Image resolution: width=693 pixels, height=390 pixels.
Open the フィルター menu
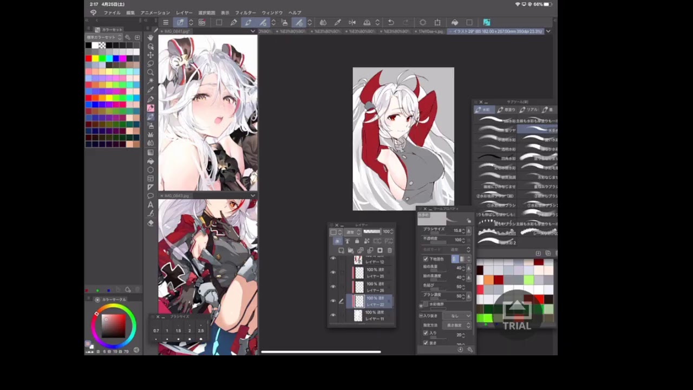(x=246, y=12)
